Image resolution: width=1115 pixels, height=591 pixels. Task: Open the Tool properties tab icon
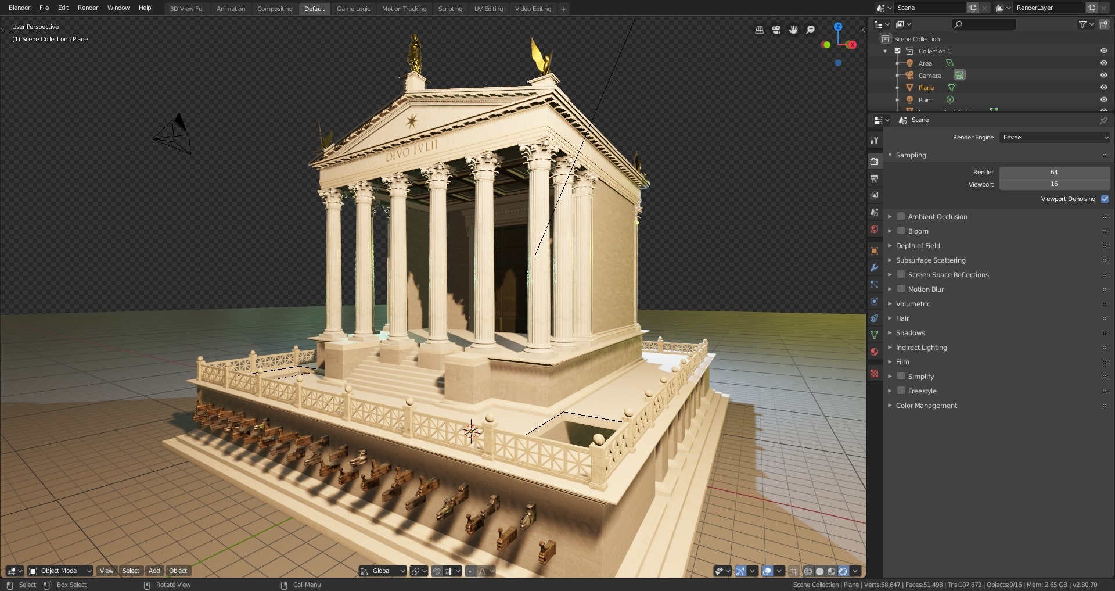pos(874,140)
